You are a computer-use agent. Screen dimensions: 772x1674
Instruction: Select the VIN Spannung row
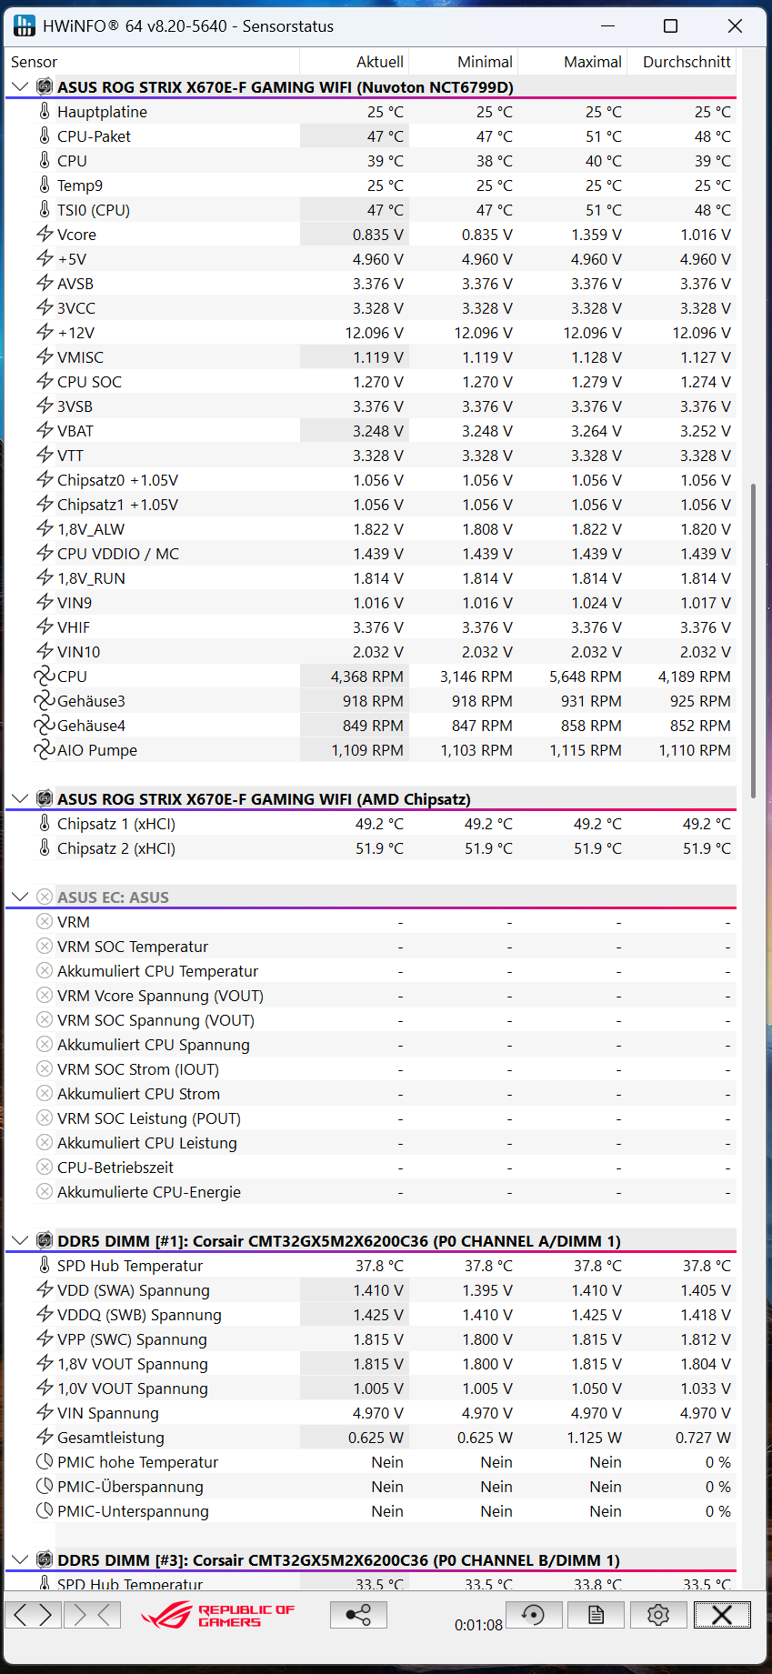371,1413
